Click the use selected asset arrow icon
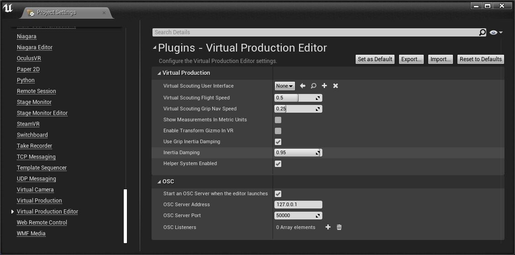The height and width of the screenshot is (255, 515). 302,86
